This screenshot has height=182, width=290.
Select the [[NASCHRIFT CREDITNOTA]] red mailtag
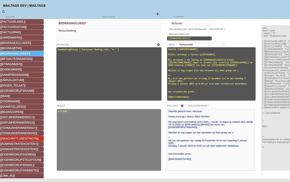click(x=22, y=139)
